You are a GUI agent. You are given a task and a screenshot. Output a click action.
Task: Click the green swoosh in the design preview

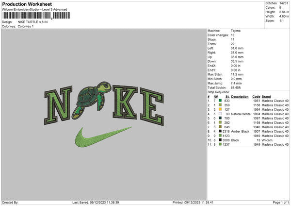(x=103, y=137)
